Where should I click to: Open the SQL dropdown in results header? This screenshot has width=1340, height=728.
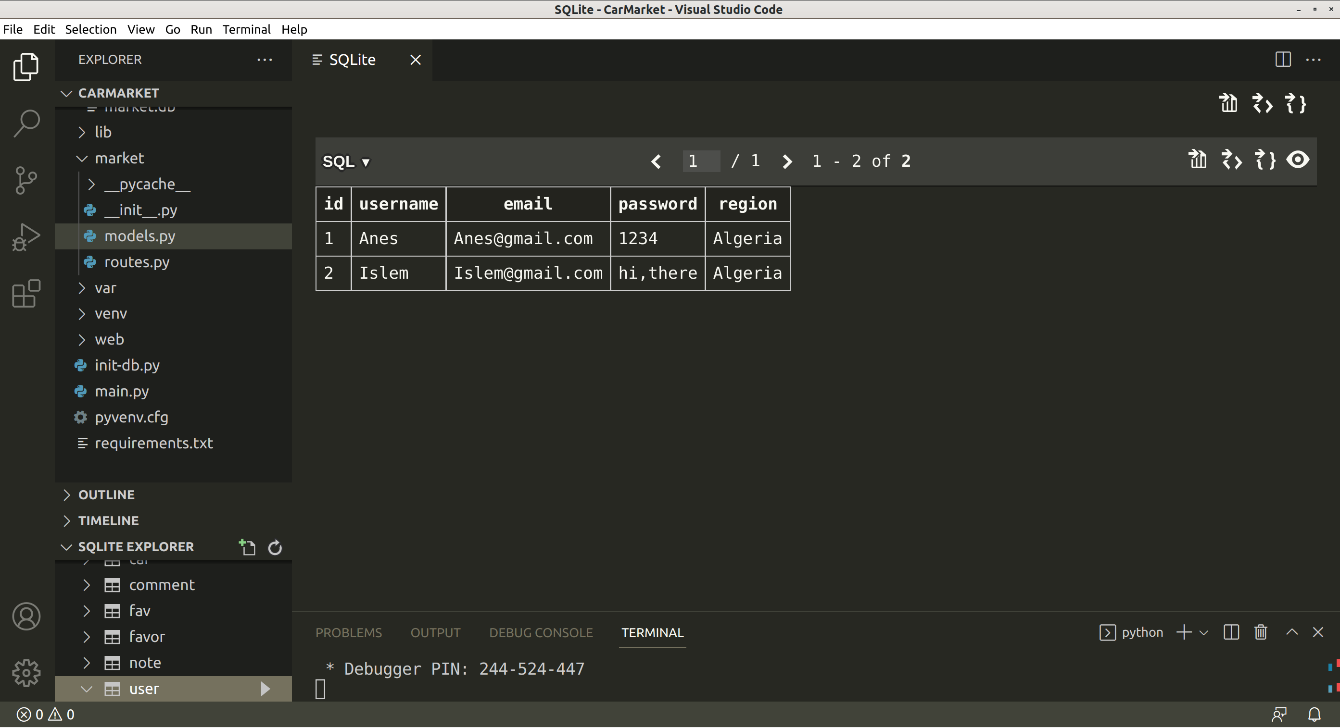346,161
